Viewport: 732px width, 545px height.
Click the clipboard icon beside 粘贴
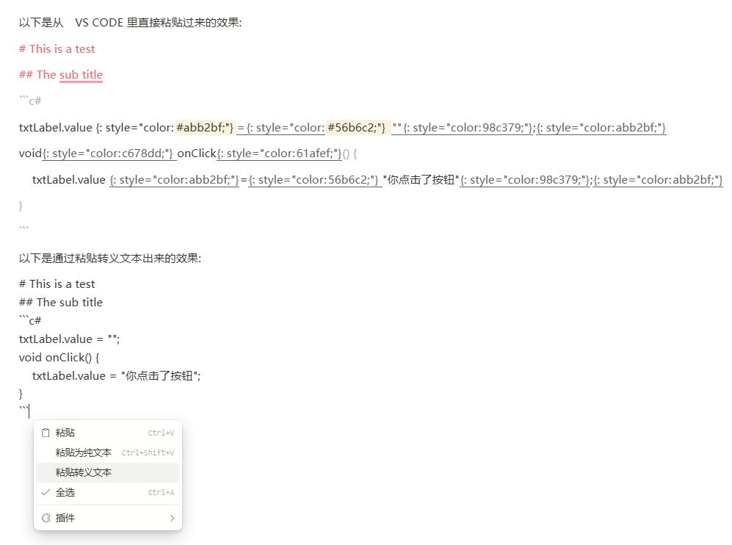point(46,433)
